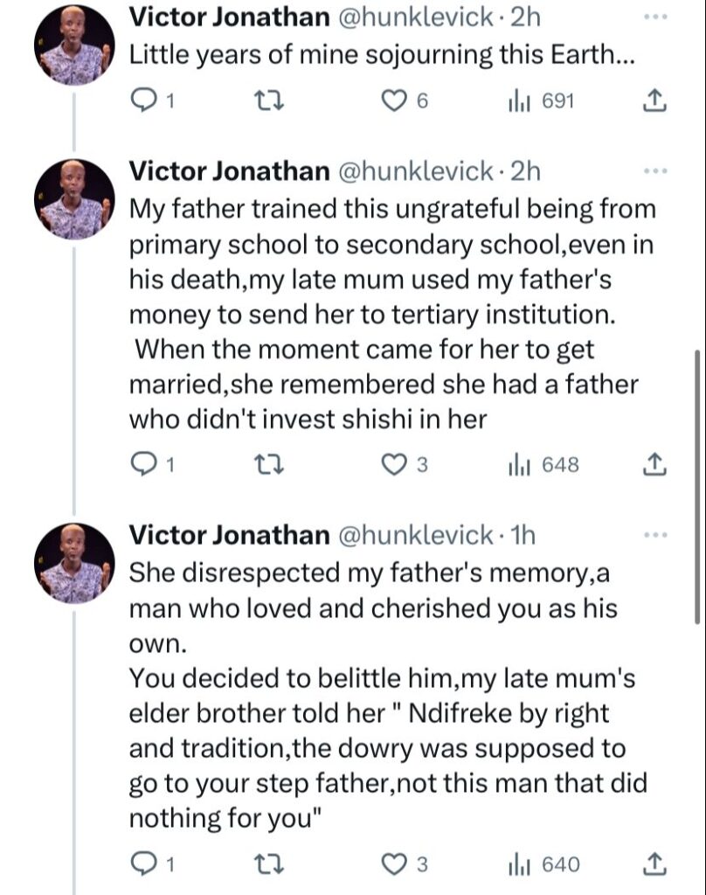Reply to the 'Little years of mine' tweet

142,102
